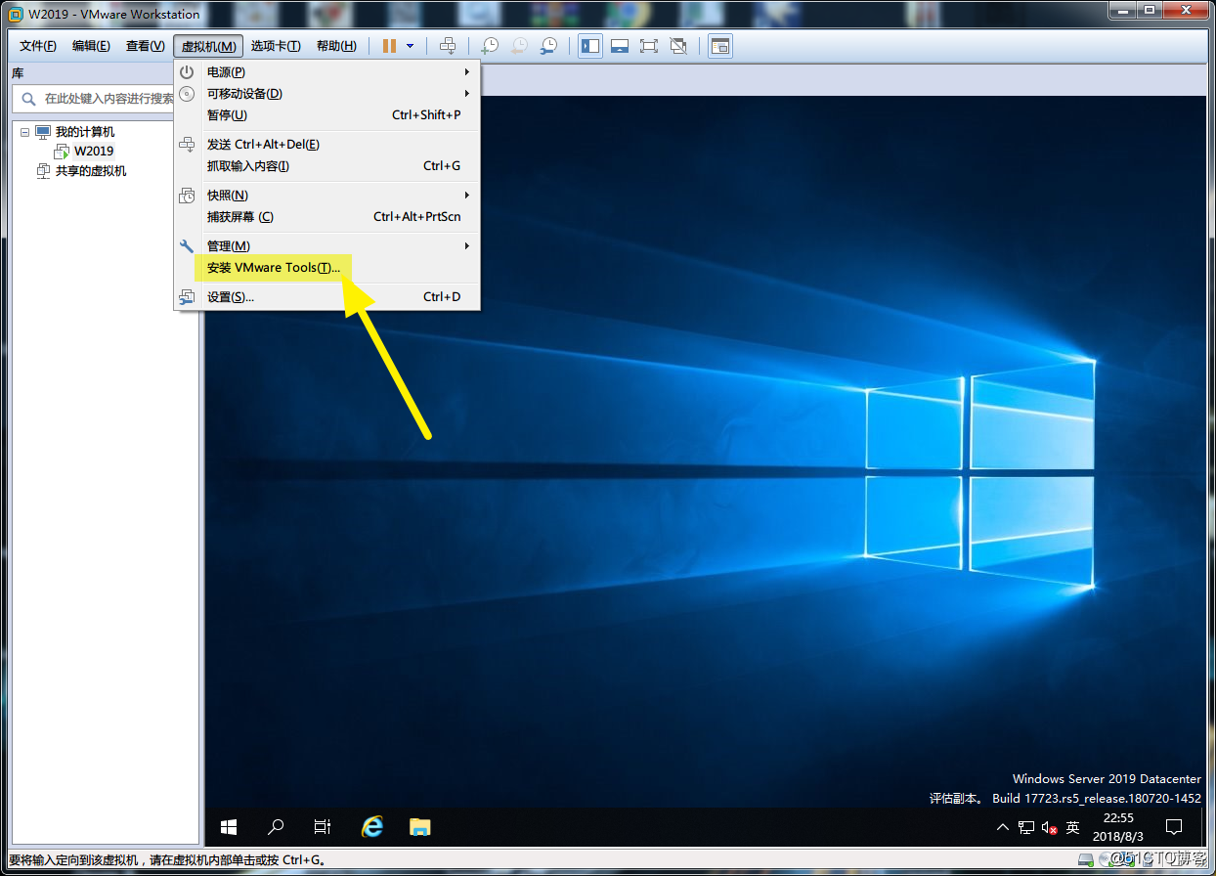Open the 文件(F) menu
Viewport: 1216px width, 876px height.
pos(38,46)
